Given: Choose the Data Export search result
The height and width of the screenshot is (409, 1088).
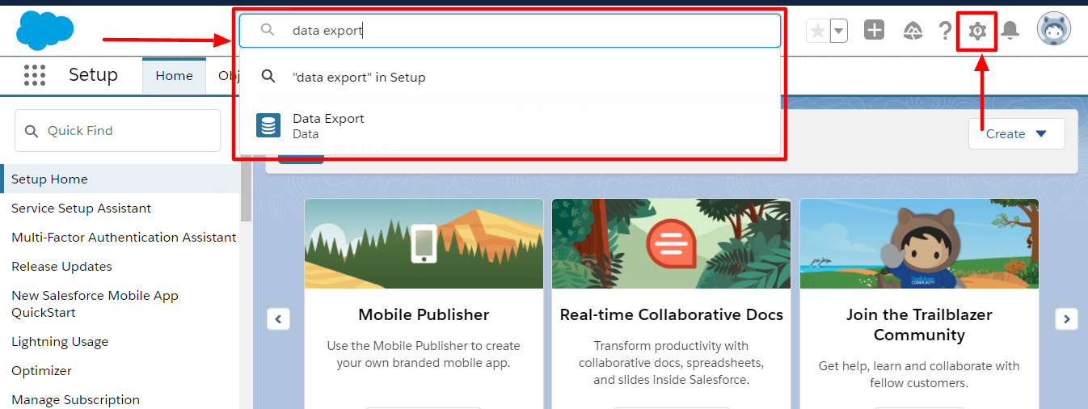Looking at the screenshot, I should (x=510, y=126).
